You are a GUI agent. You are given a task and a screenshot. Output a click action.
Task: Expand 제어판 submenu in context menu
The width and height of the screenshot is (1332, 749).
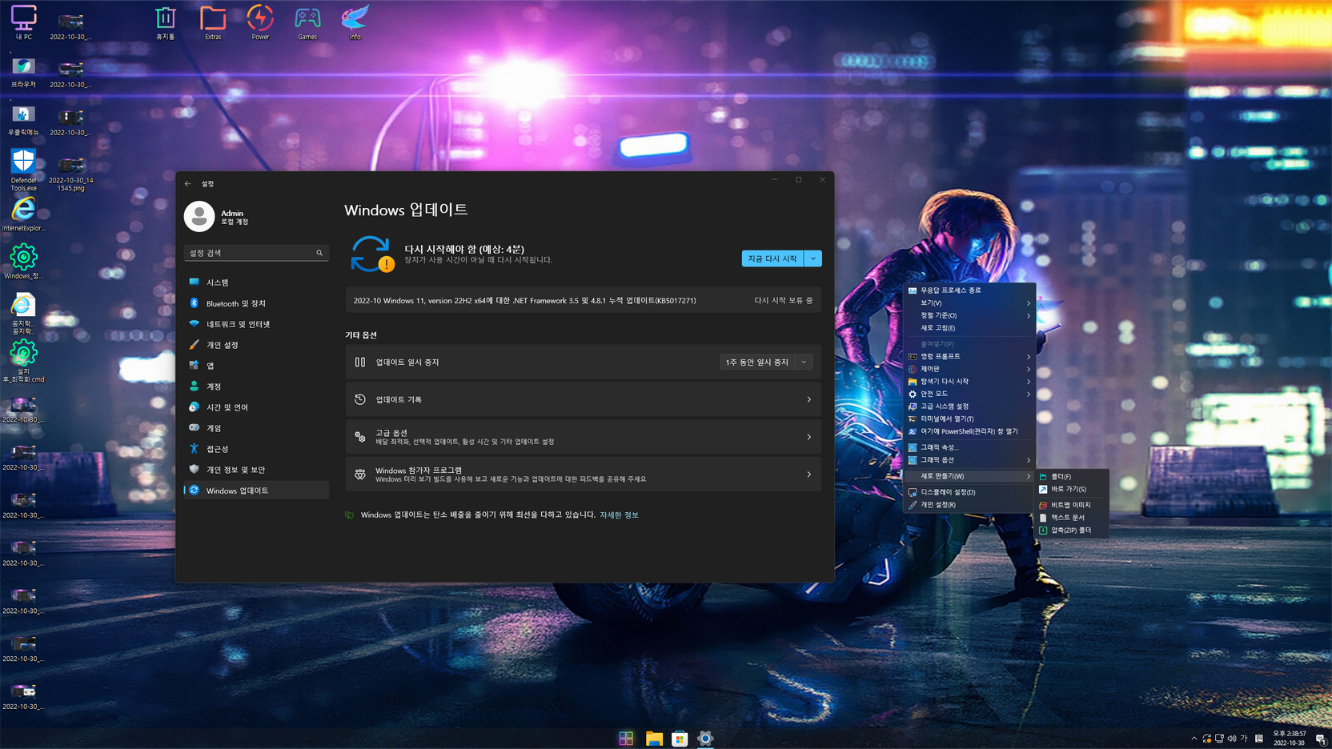[x=969, y=369]
